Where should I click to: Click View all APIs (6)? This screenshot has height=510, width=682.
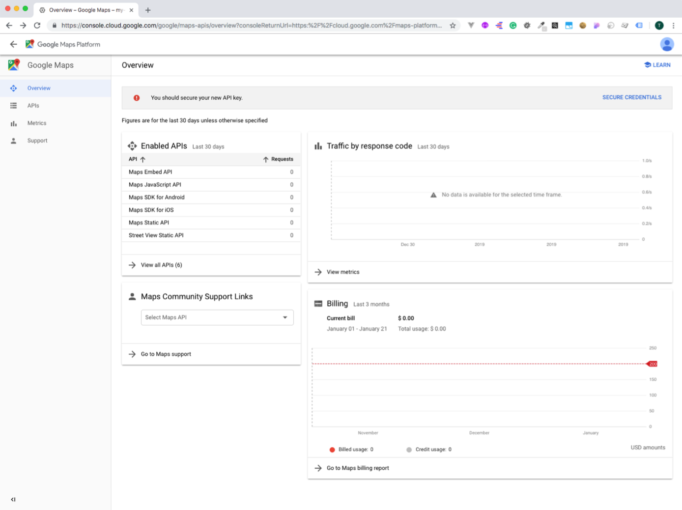[161, 265]
